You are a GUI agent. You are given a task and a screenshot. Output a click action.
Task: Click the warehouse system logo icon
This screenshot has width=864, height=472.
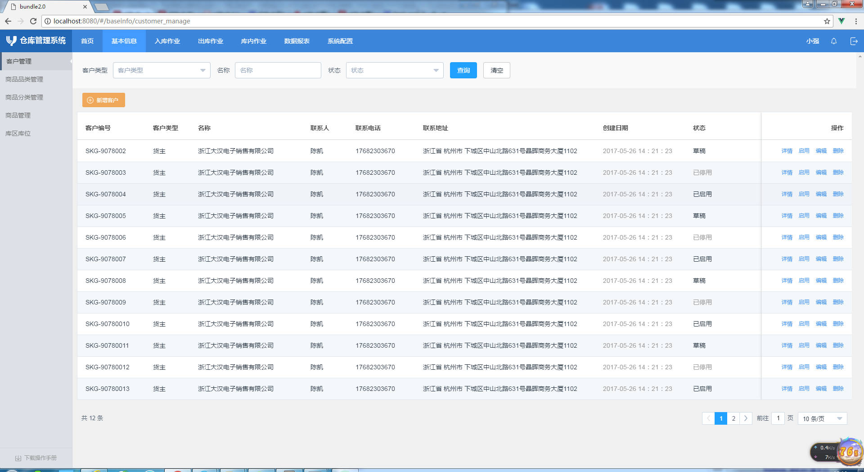(11, 41)
